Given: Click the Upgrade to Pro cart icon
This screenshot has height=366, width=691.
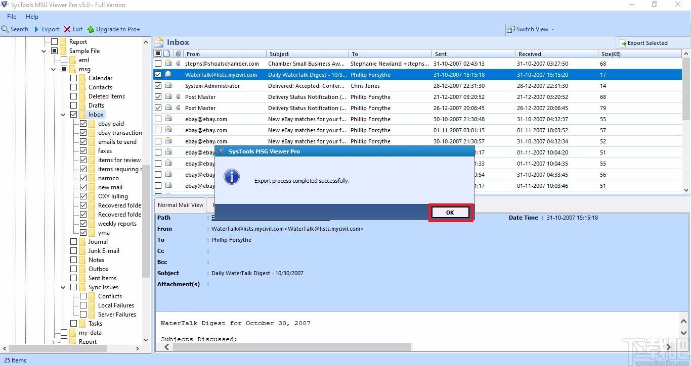Looking at the screenshot, I should (91, 29).
